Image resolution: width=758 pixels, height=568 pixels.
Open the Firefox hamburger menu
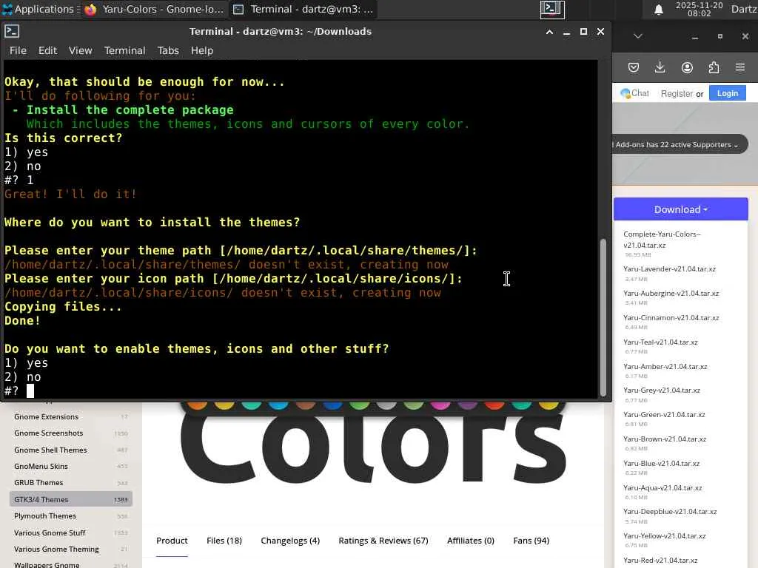click(740, 67)
